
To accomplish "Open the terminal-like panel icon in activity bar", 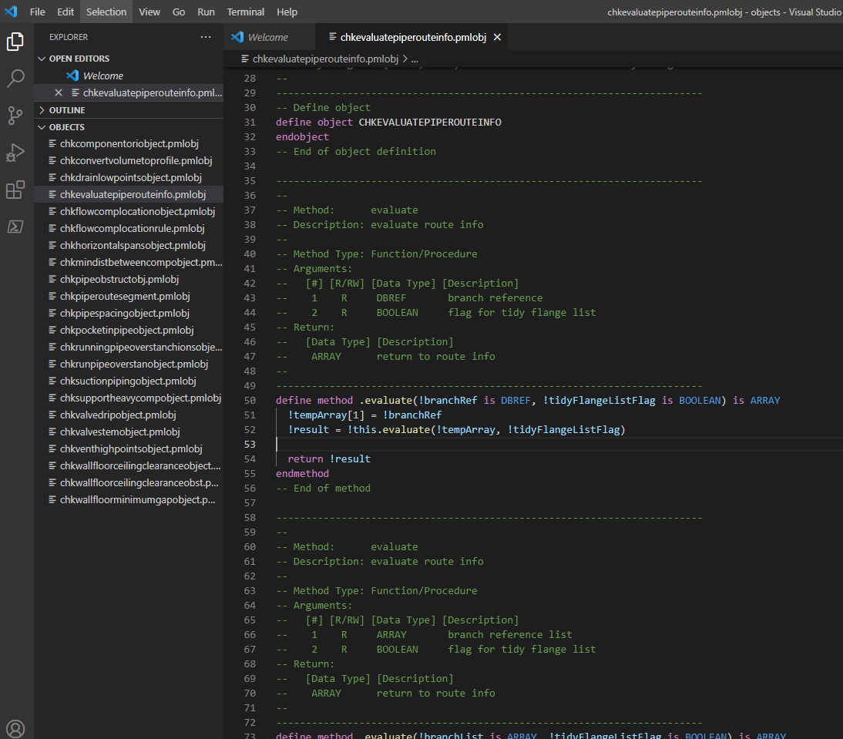I will [15, 227].
